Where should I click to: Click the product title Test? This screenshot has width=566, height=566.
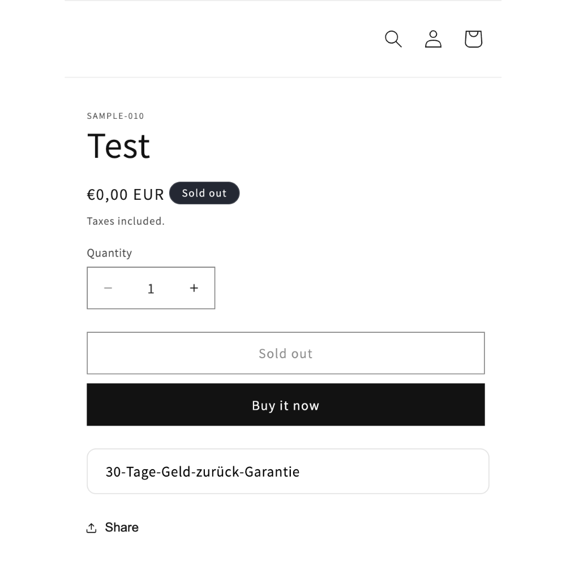(x=118, y=146)
